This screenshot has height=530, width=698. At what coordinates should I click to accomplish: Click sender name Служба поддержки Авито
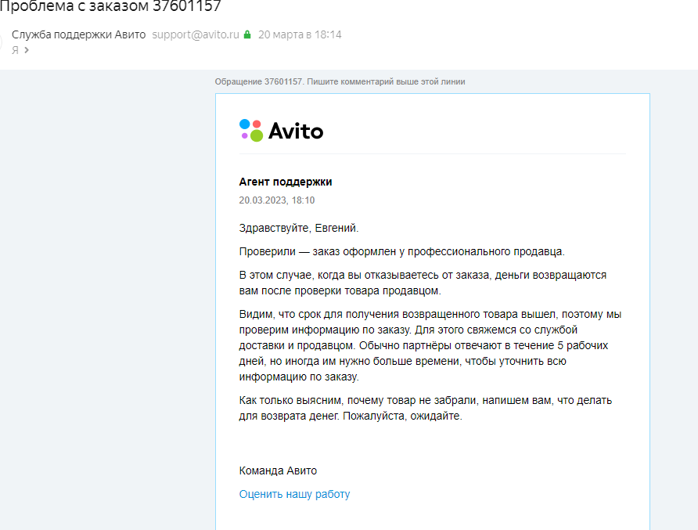tap(79, 34)
